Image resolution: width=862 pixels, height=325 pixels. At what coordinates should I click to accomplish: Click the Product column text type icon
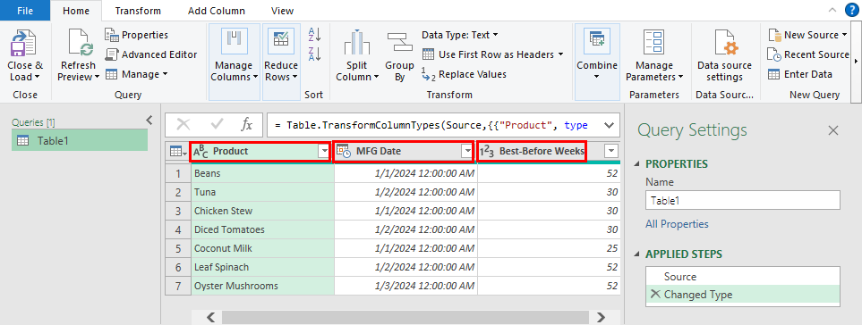(x=201, y=151)
